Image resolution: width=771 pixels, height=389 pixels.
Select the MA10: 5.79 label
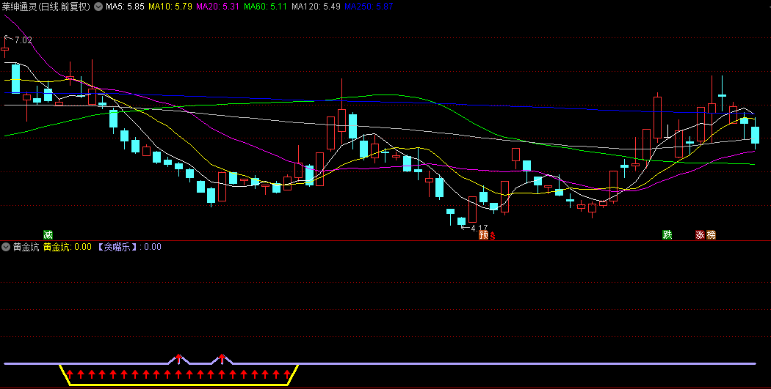170,7
